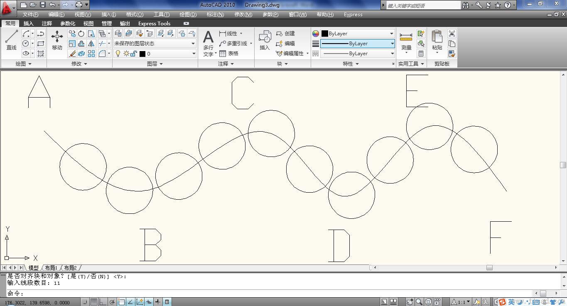Click Match Properties brush icon in clipboard panel
567x306 pixels.
click(x=452, y=53)
